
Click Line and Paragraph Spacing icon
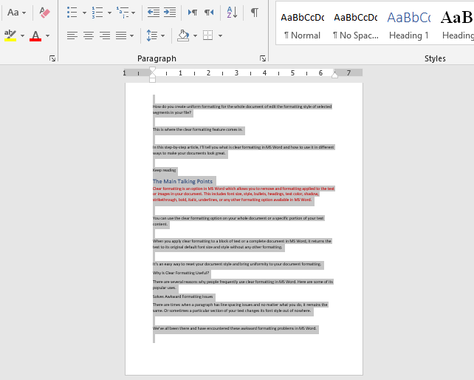tap(152, 35)
